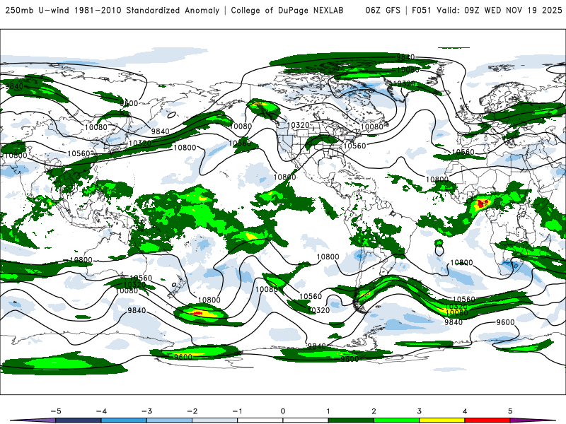
Task: Click the 'College of DuPage NEXLAB' text
Action: click(287, 11)
